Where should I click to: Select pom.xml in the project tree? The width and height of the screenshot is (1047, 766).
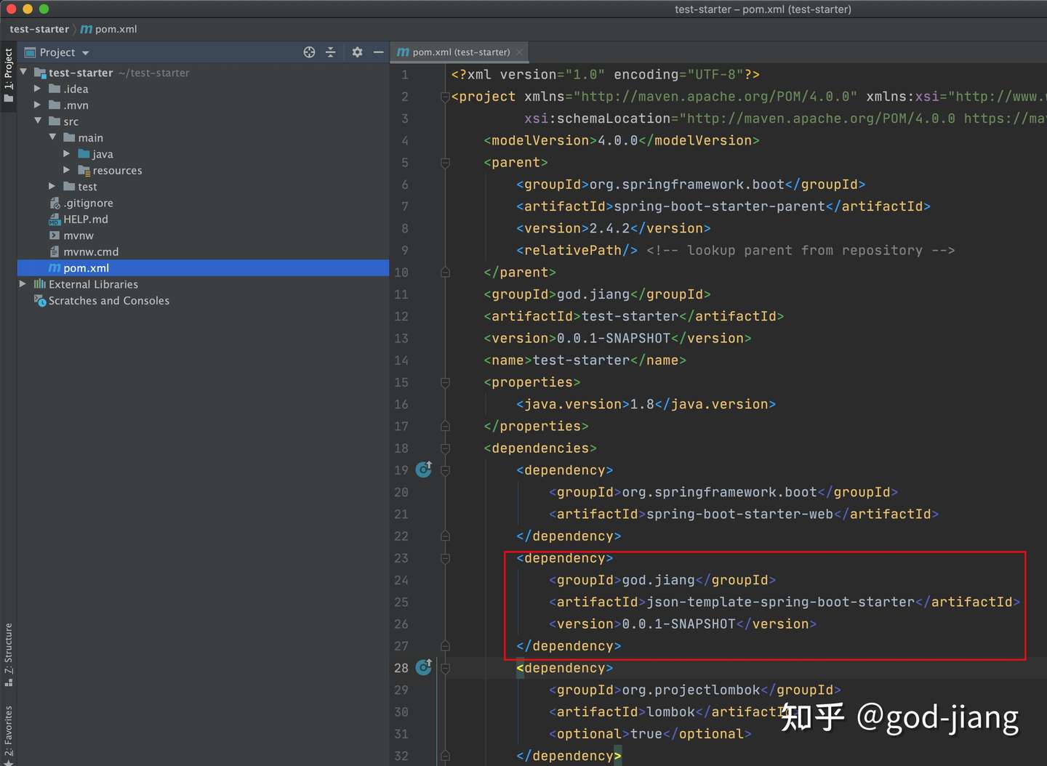click(203, 268)
